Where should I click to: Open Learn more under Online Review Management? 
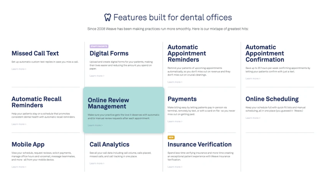95,125
